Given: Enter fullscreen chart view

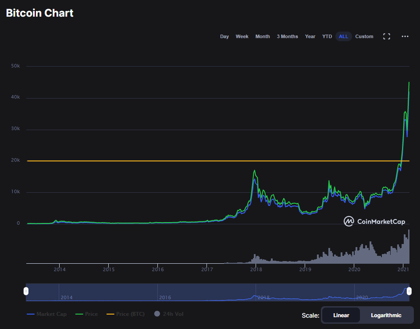Looking at the screenshot, I should coord(387,36).
